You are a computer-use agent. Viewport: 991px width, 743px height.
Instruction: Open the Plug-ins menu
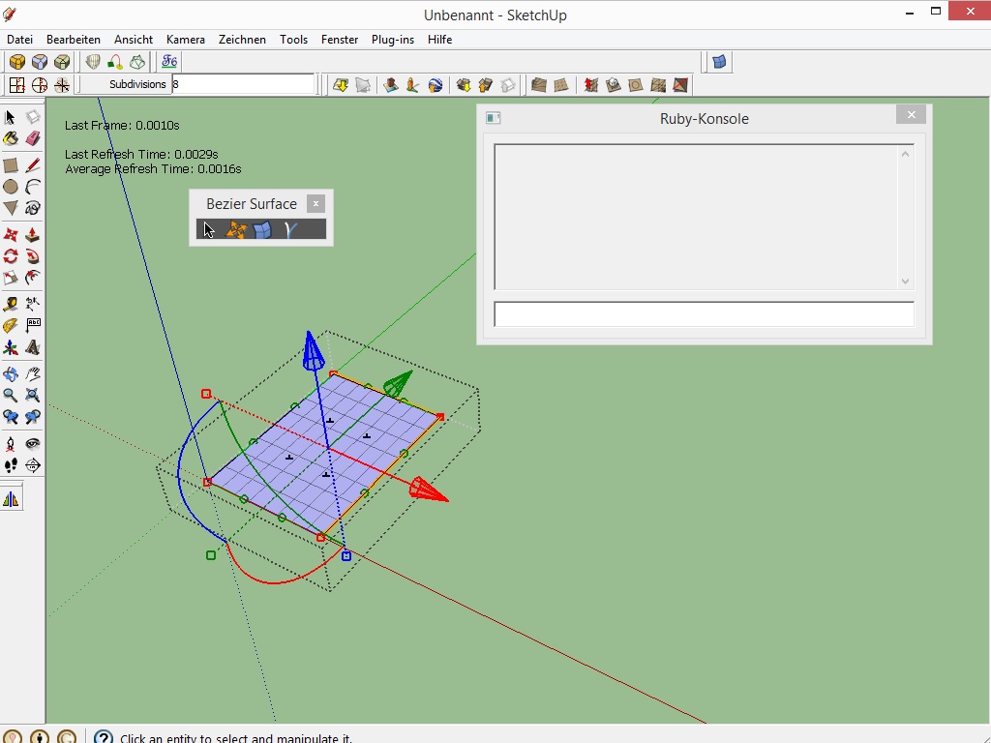tap(393, 40)
